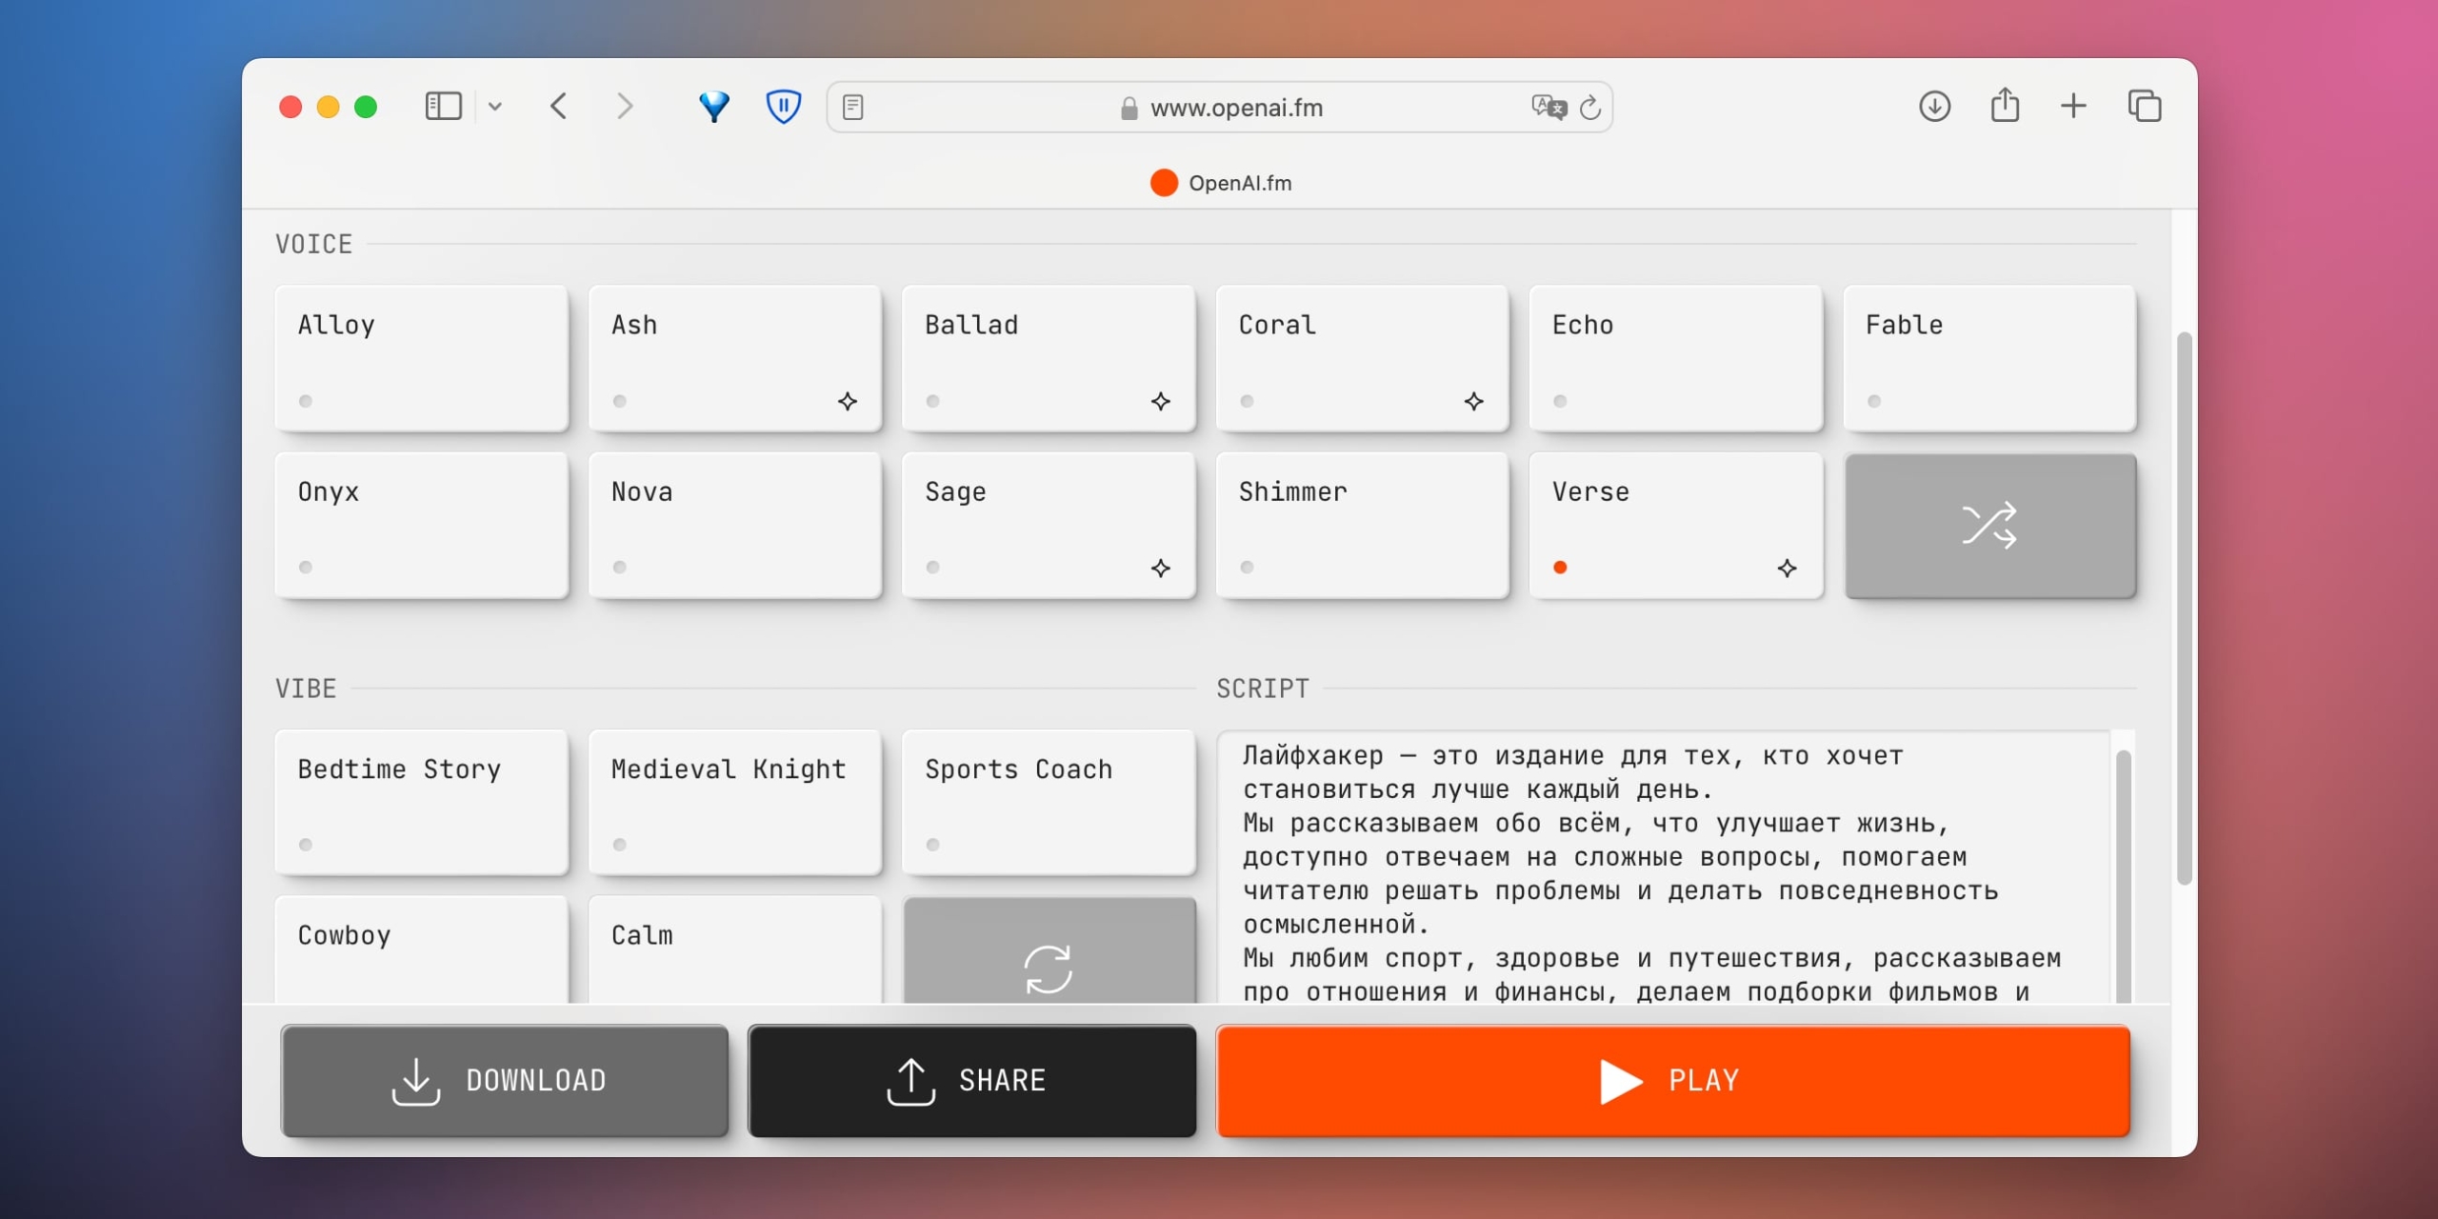The height and width of the screenshot is (1219, 2438).
Task: Click the script text area scrollbar
Action: [2123, 876]
